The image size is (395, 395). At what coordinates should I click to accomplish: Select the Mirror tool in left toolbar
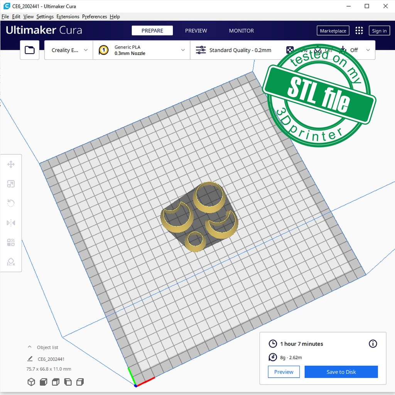11,223
